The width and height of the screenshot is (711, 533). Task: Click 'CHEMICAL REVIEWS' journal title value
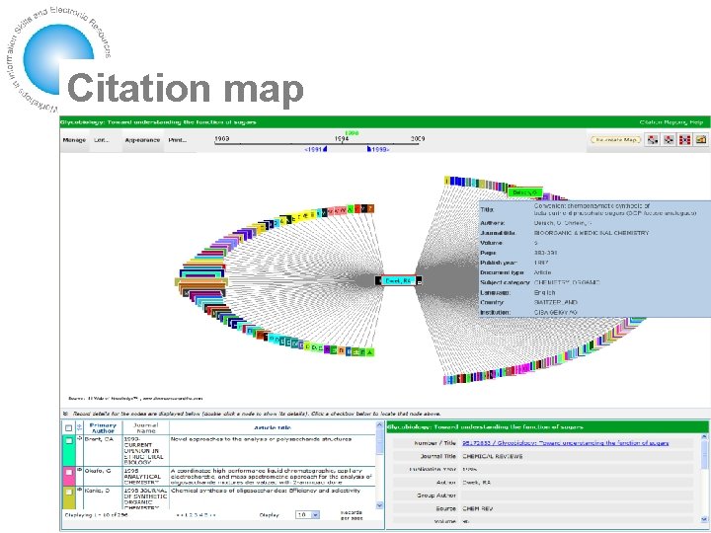point(493,456)
